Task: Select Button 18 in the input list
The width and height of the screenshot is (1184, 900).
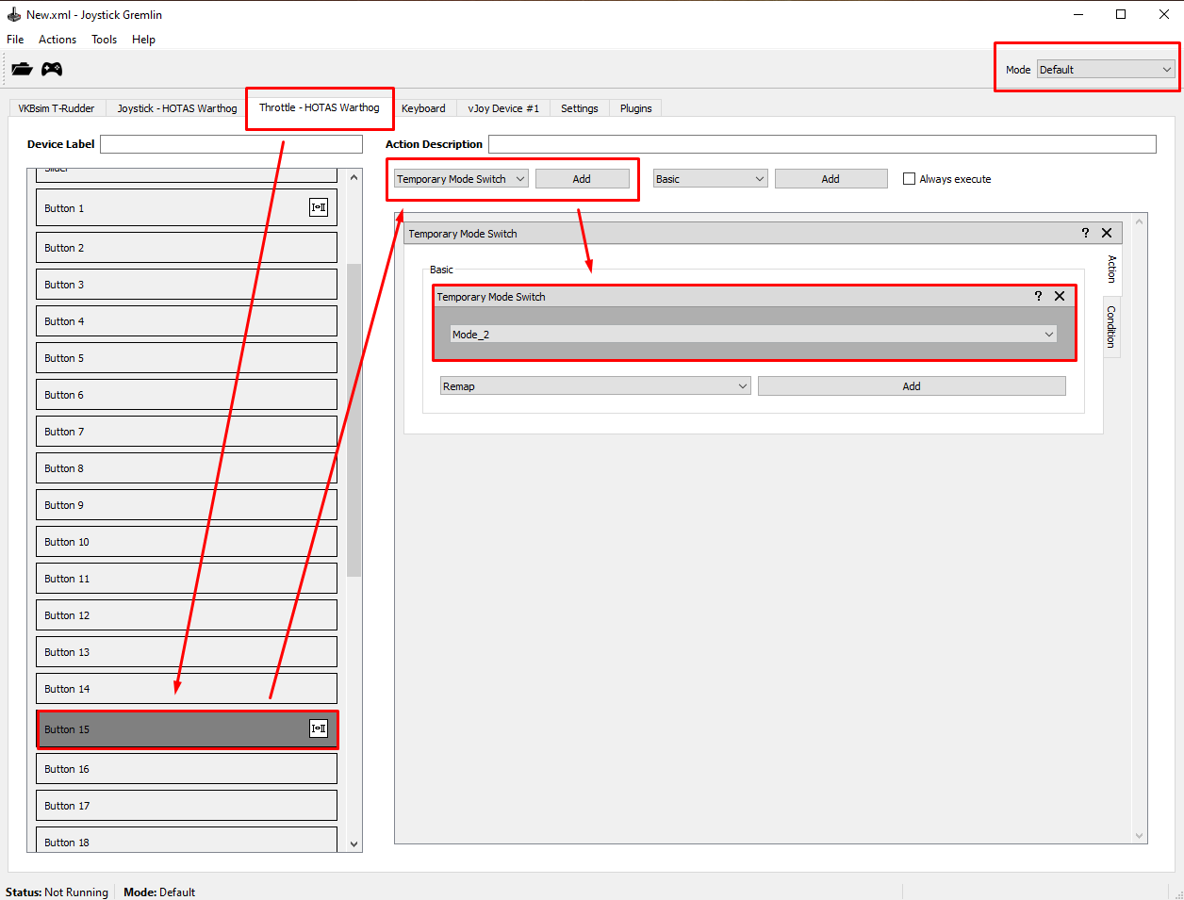Action: pyautogui.click(x=187, y=840)
